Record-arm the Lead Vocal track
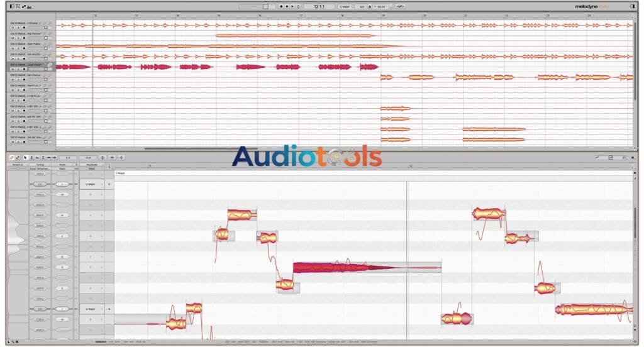644x347 pixels. [25, 69]
